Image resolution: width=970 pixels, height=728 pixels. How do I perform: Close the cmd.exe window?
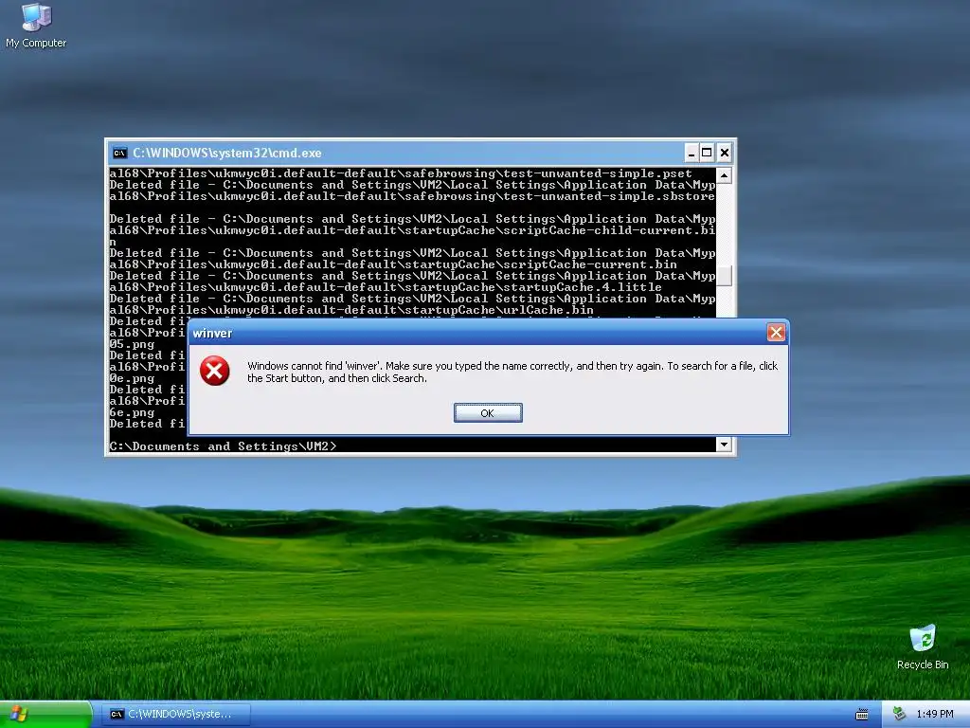[725, 153]
